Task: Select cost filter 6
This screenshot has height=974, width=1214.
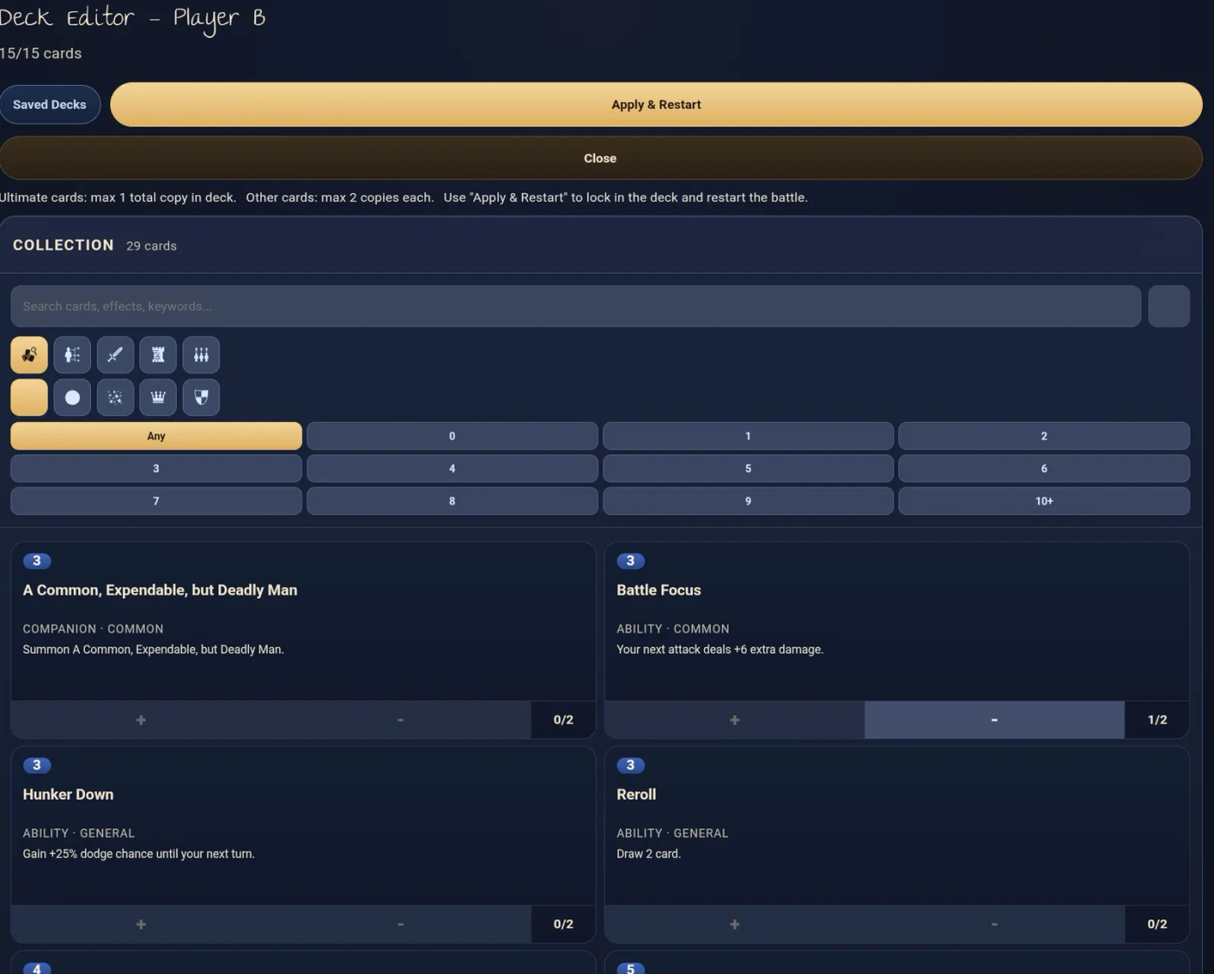Action: 1044,468
